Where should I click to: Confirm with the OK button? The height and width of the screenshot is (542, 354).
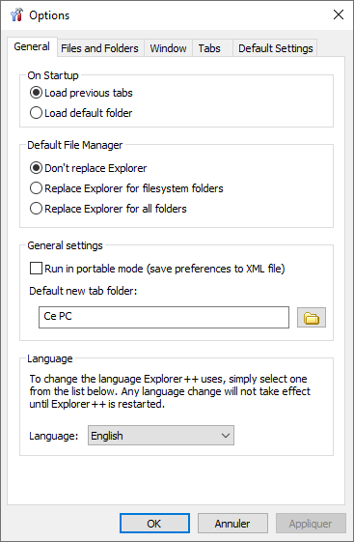[x=154, y=524]
